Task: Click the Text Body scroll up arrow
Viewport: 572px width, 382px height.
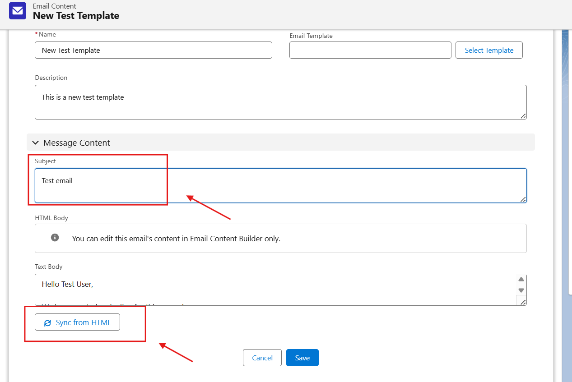Action: point(521,279)
